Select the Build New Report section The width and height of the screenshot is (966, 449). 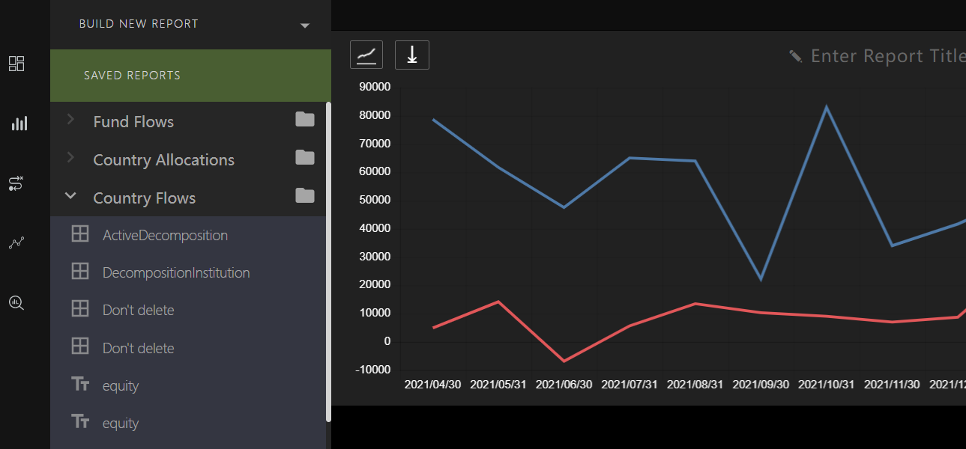tap(190, 25)
